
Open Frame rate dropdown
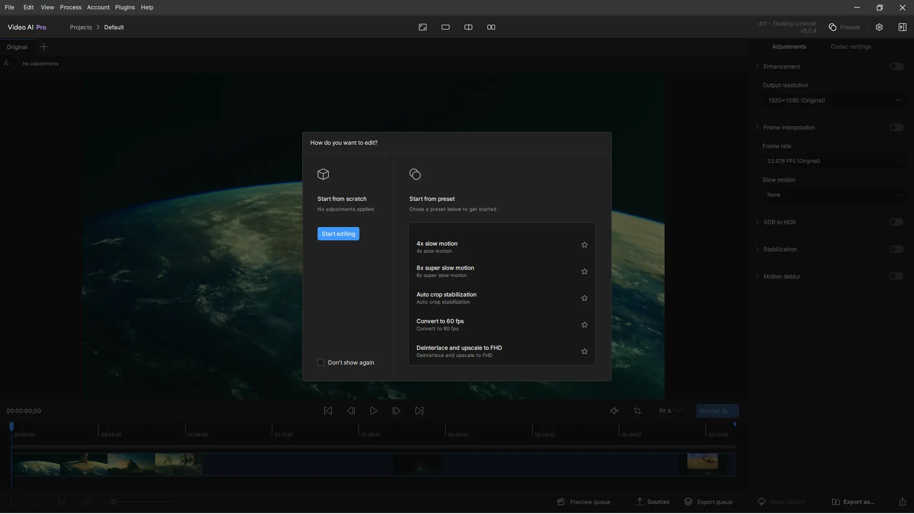pos(834,161)
